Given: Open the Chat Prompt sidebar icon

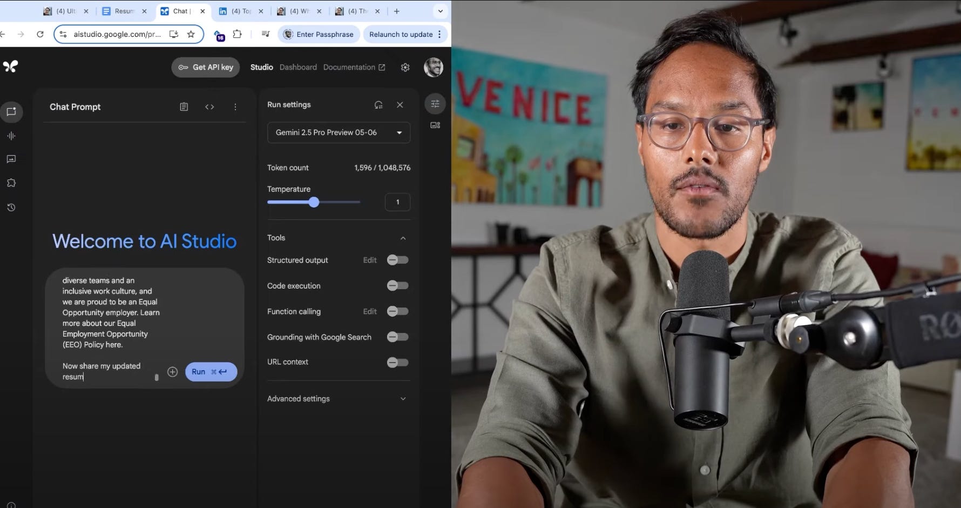Looking at the screenshot, I should [11, 112].
